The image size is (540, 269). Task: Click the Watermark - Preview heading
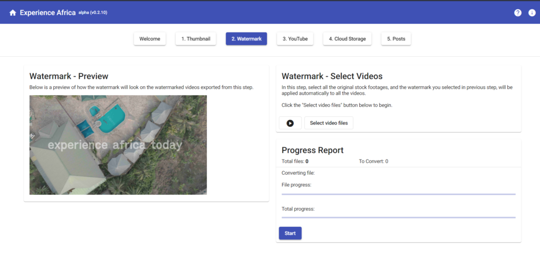(69, 76)
